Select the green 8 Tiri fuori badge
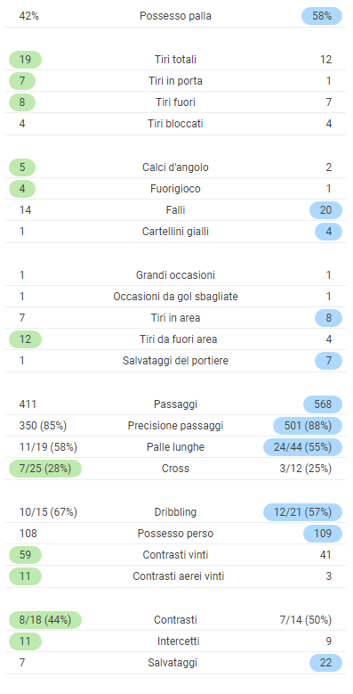 click(22, 102)
